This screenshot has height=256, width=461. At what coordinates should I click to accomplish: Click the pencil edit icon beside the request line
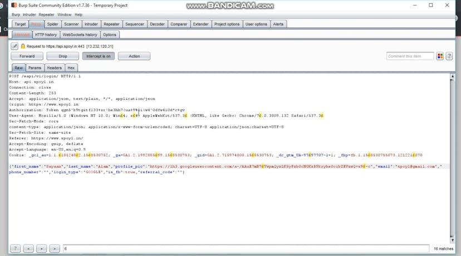pyautogui.click(x=14, y=46)
